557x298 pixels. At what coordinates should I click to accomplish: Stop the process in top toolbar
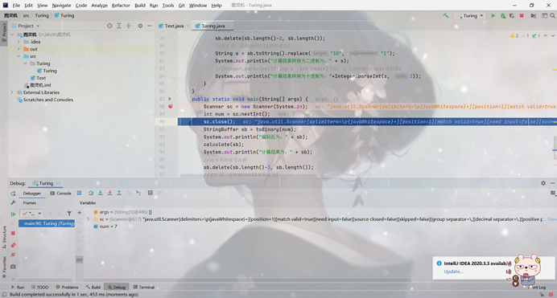click(522, 15)
